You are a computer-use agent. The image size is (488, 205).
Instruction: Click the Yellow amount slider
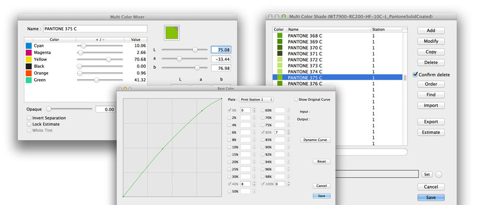(100, 59)
